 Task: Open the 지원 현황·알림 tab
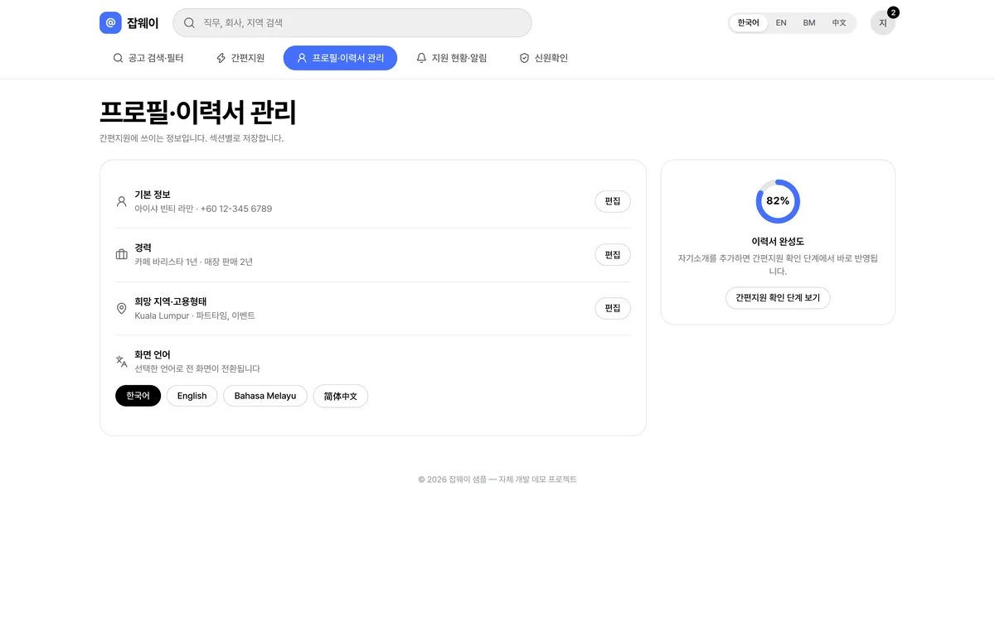pos(451,58)
